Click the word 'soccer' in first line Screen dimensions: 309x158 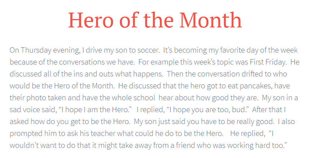[149, 50]
